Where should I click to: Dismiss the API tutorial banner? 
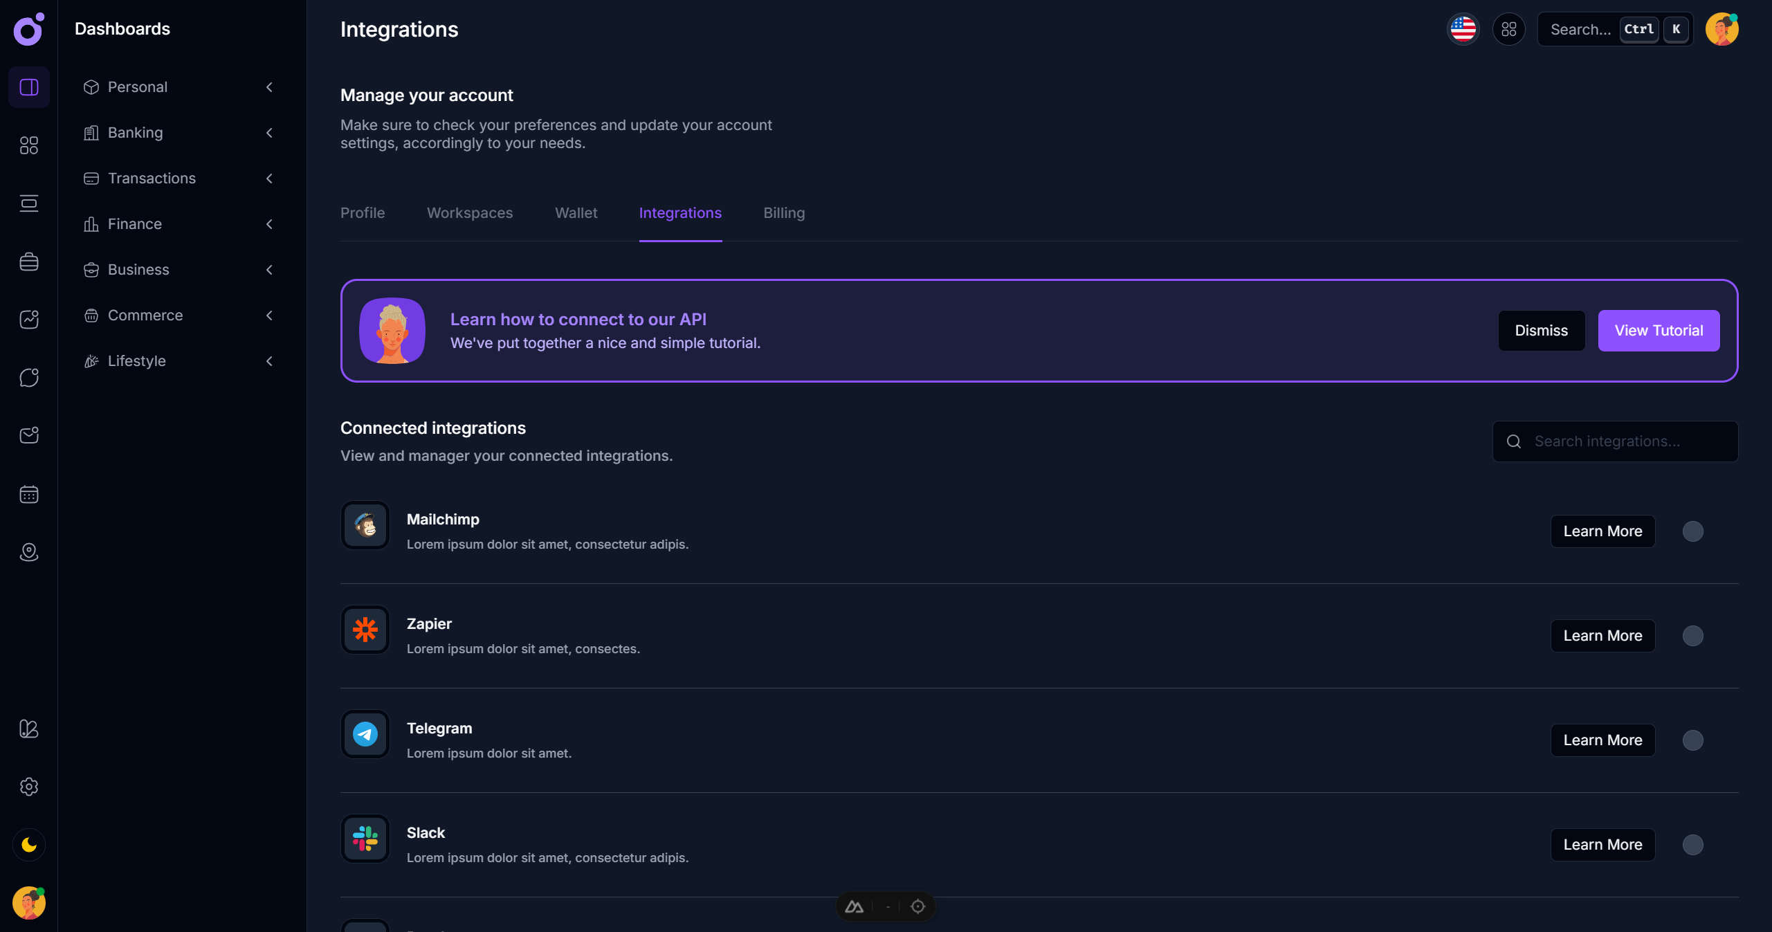coord(1541,330)
